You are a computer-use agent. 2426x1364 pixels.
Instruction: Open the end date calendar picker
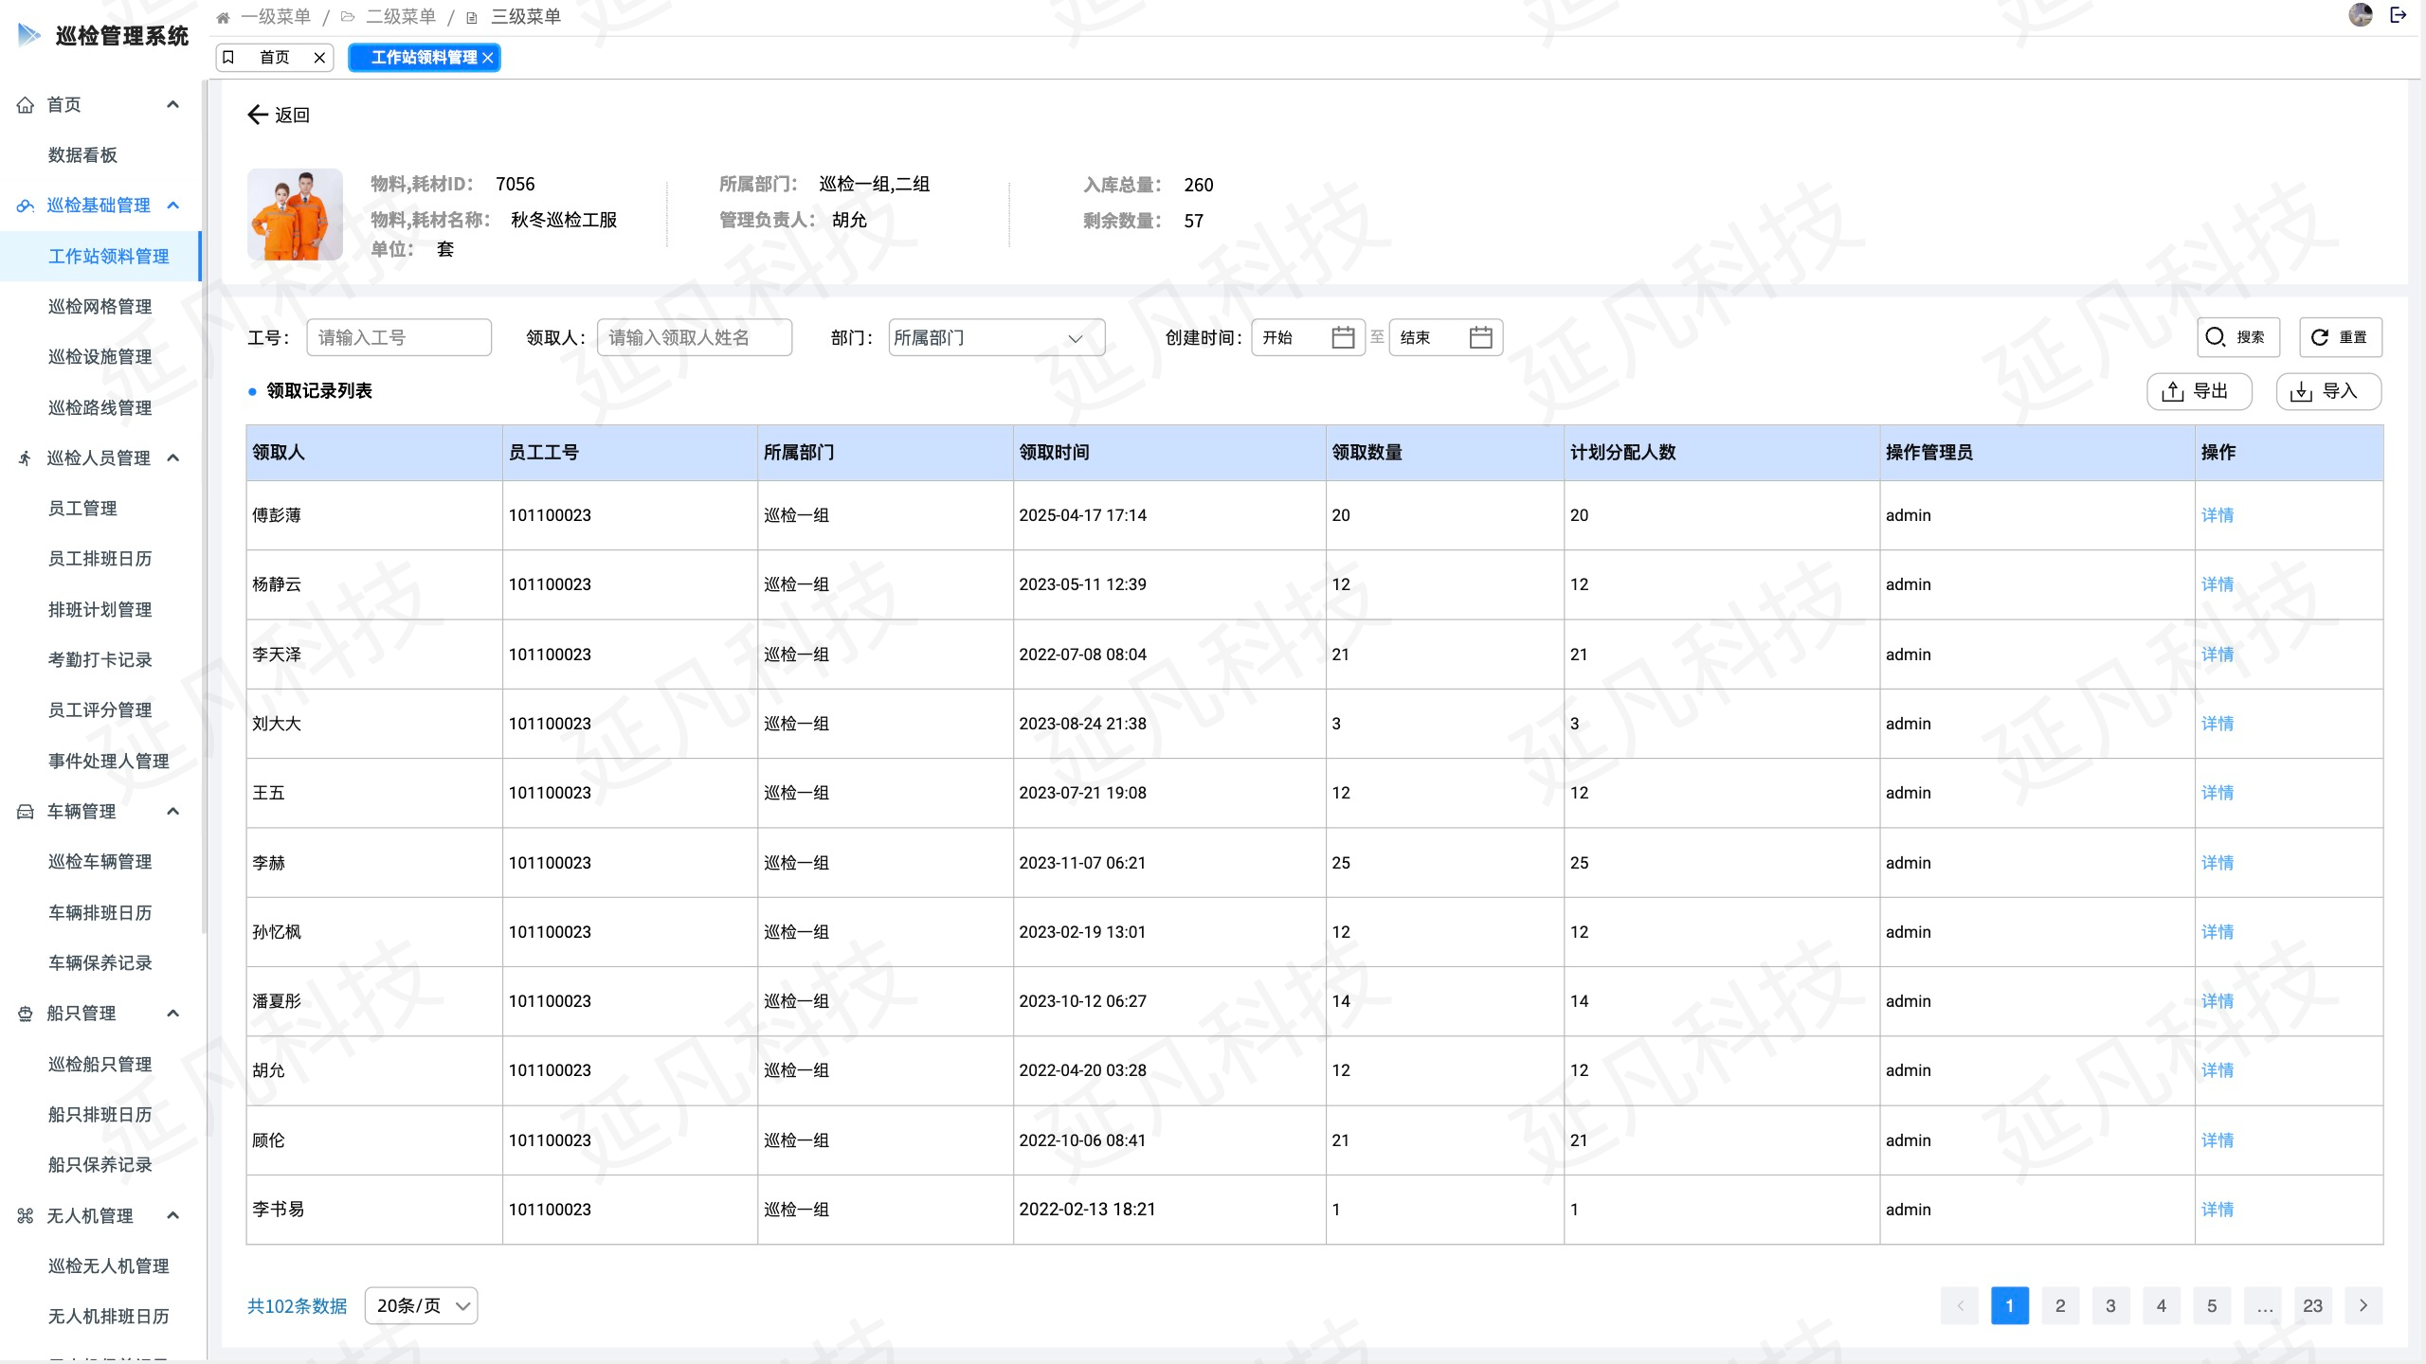[1480, 337]
